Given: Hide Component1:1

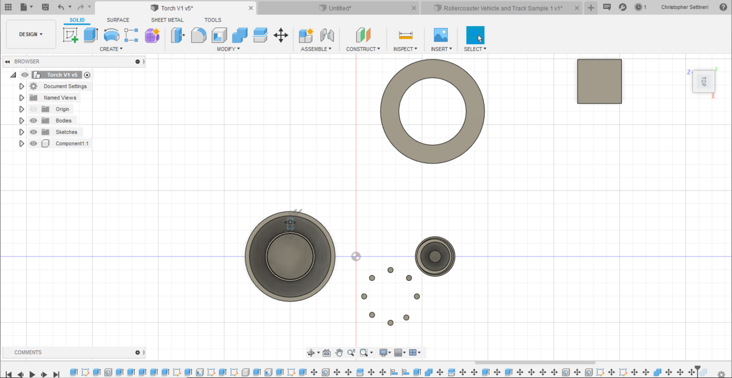Looking at the screenshot, I should (x=33, y=143).
